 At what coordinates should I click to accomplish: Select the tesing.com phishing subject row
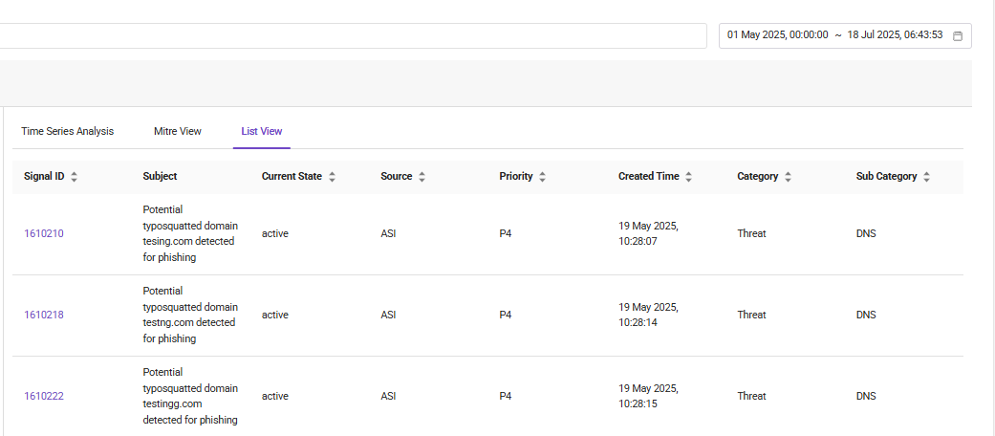pos(488,233)
